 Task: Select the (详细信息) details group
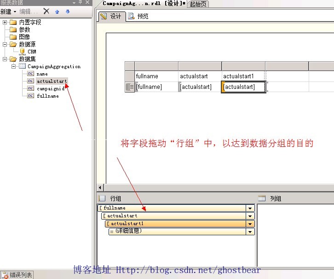(178, 232)
